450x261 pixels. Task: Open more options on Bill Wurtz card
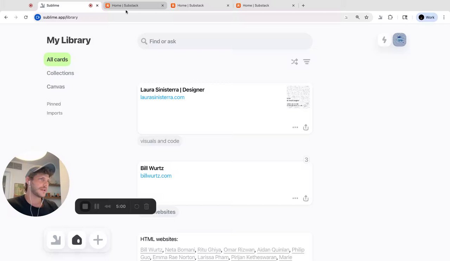pos(295,198)
